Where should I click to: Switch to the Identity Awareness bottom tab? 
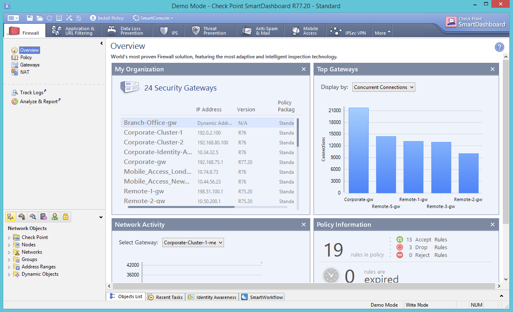(212, 297)
